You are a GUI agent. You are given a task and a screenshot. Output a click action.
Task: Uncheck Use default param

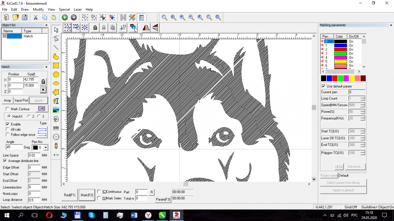[323, 86]
